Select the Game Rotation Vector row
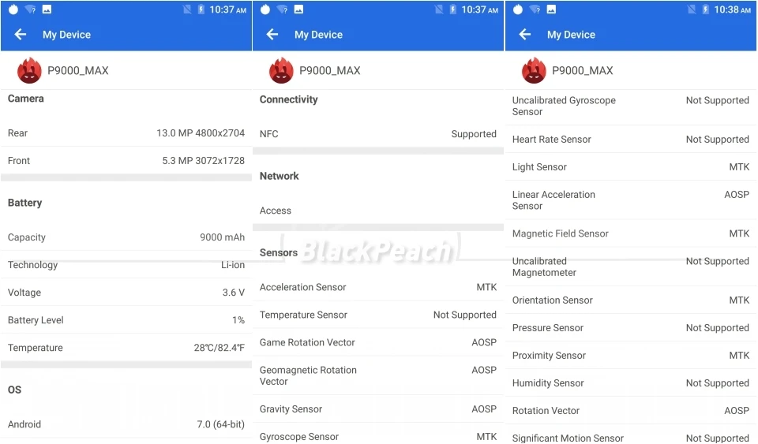The image size is (758, 444). [x=378, y=342]
